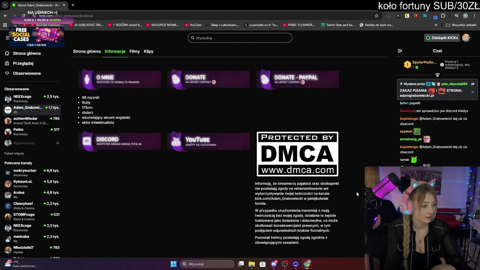Open RybsonLoL recommended channel
Screen dimensions: 480x270
click(x=32, y=184)
